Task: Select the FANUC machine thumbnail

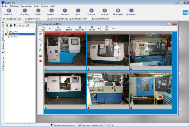Action: [108, 50]
